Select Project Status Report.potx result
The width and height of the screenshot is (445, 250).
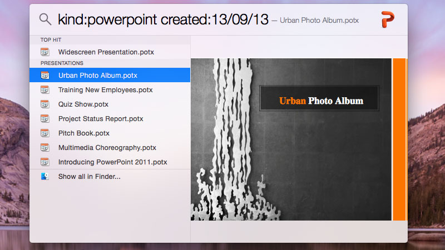point(100,119)
